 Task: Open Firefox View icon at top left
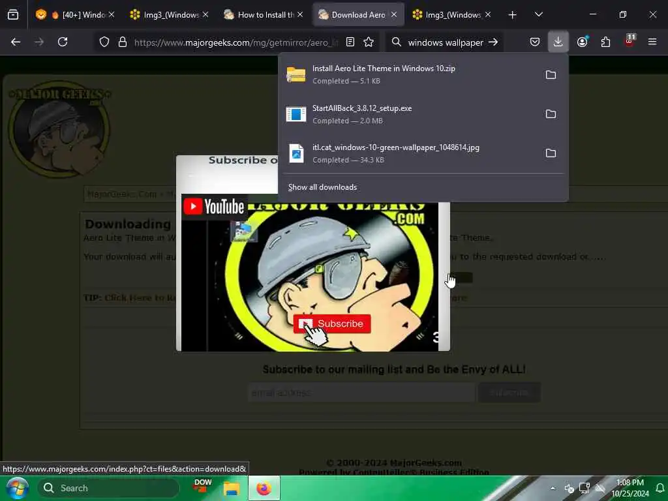[13, 15]
